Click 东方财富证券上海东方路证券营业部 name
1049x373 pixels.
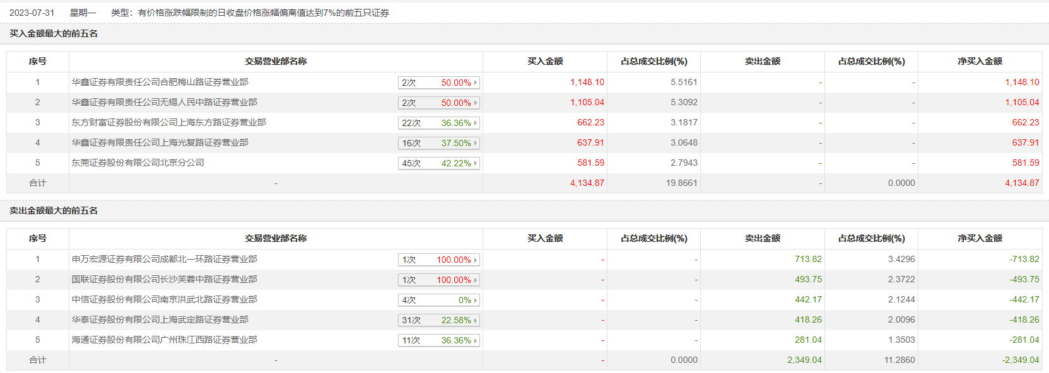click(168, 122)
